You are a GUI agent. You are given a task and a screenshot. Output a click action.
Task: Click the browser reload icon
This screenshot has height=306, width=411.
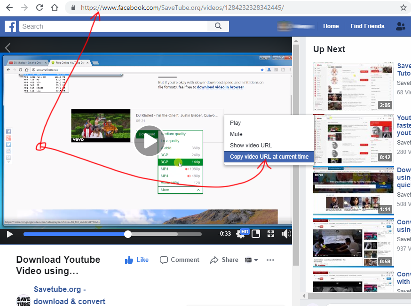pos(40,8)
